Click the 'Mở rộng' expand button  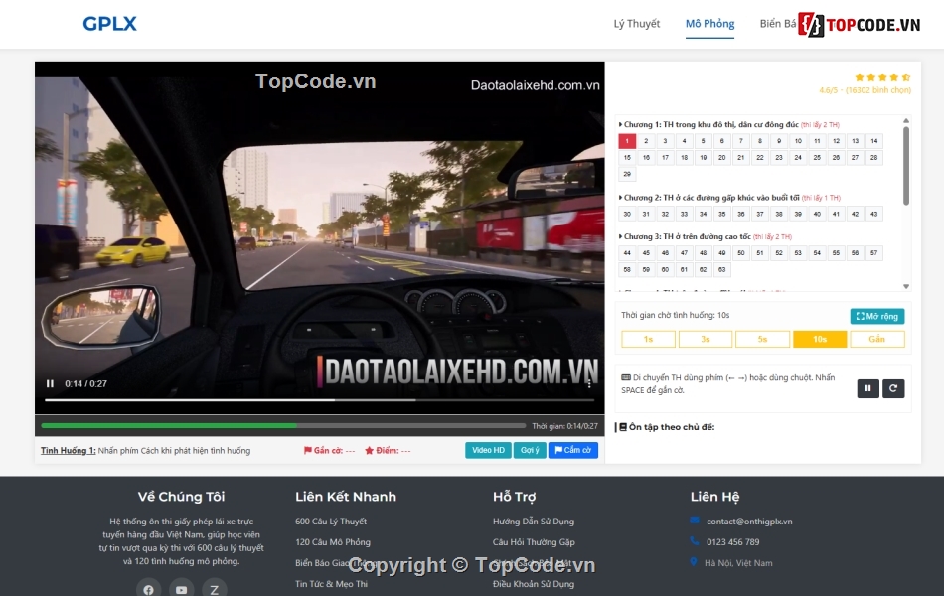click(877, 316)
